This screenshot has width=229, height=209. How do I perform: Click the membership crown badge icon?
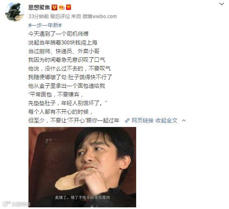point(61,7)
